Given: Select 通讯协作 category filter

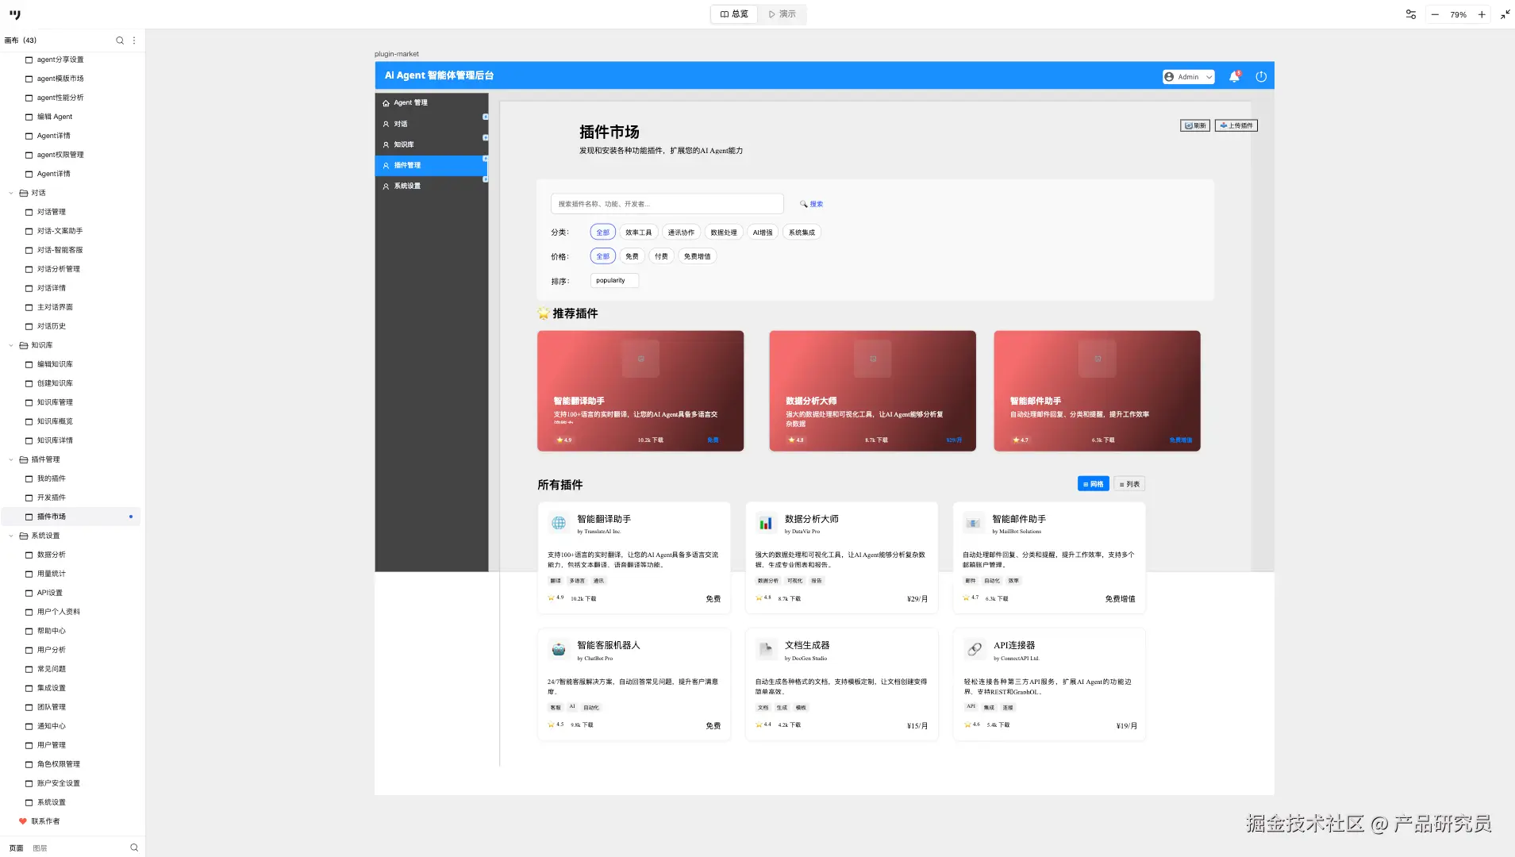Looking at the screenshot, I should pyautogui.click(x=681, y=233).
